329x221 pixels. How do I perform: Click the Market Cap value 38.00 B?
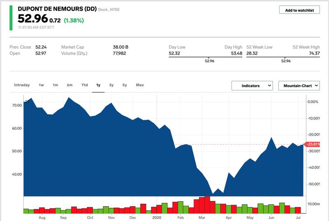(x=120, y=47)
